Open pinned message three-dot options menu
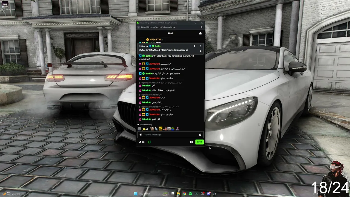This screenshot has width=350, height=197. coord(200,46)
